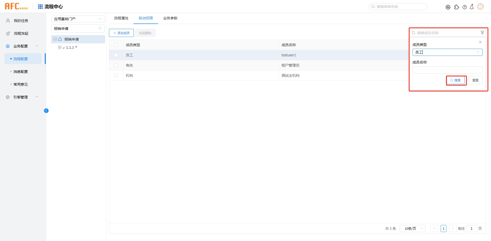Open the notification bell
The image size is (491, 241).
click(472, 7)
